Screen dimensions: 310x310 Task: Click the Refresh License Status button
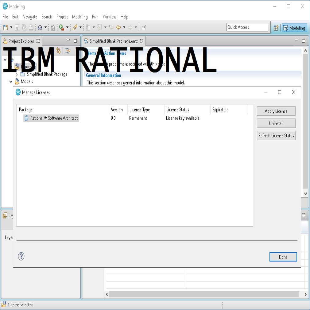[x=276, y=135]
